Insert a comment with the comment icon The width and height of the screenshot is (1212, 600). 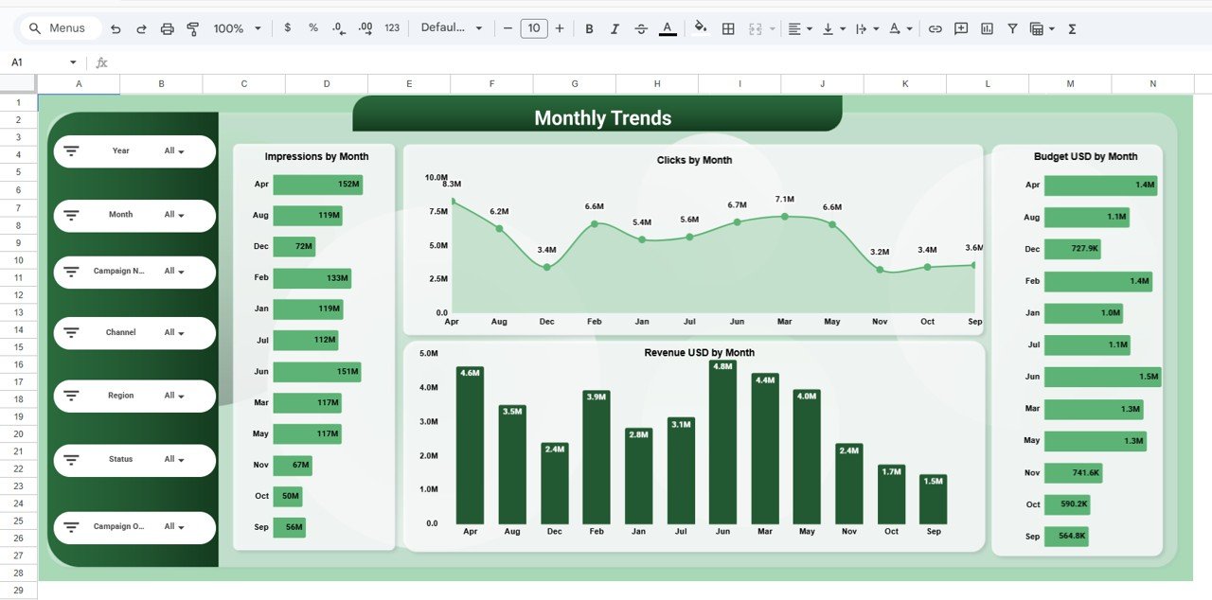tap(961, 28)
